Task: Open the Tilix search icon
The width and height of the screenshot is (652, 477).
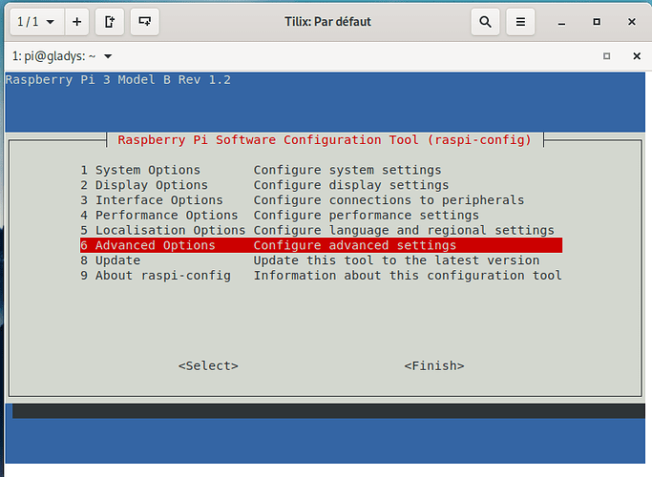Action: tap(485, 22)
